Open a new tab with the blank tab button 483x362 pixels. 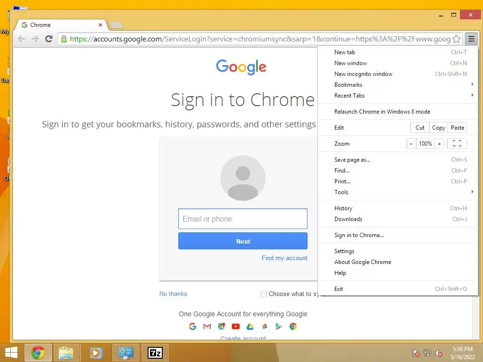pyautogui.click(x=116, y=25)
